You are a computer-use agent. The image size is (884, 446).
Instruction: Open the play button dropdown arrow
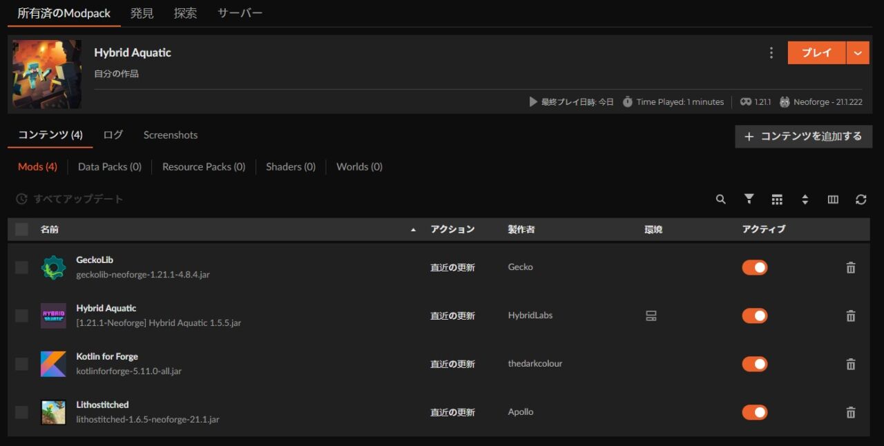(x=858, y=52)
